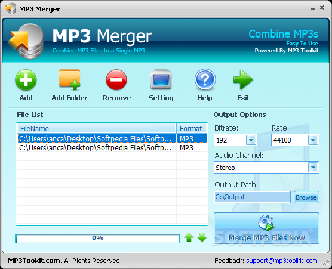Click Merge MP3 Files Now button
Viewport: 332px width, 269px height.
266,228
